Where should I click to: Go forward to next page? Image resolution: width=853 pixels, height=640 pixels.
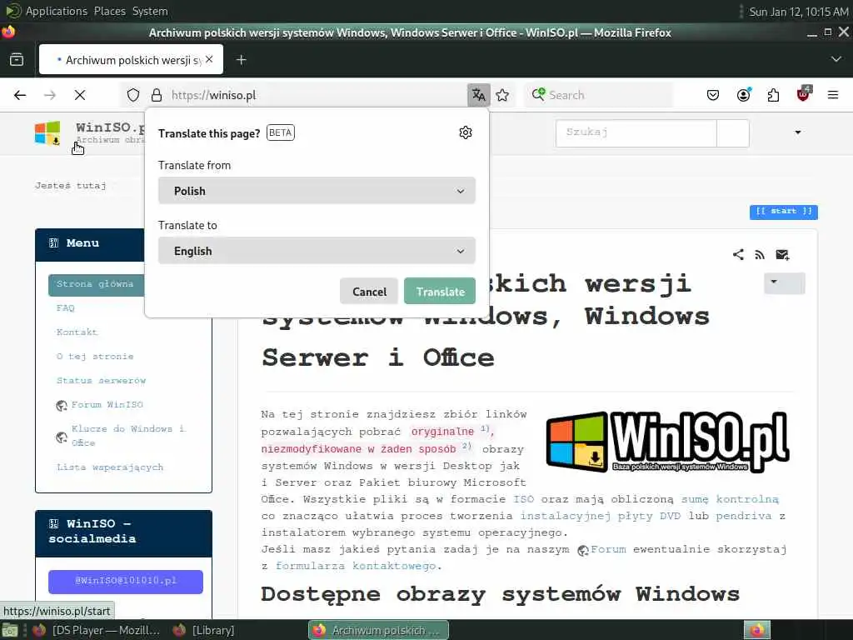50,95
